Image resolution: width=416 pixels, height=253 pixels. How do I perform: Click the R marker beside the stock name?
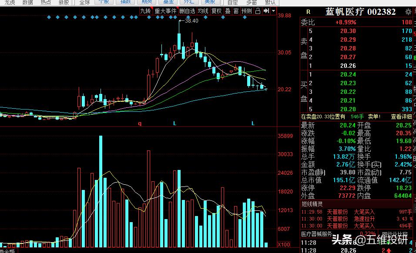pos(308,12)
